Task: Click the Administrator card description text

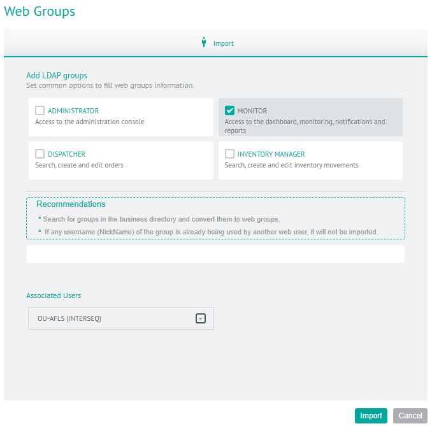Action: (90, 122)
